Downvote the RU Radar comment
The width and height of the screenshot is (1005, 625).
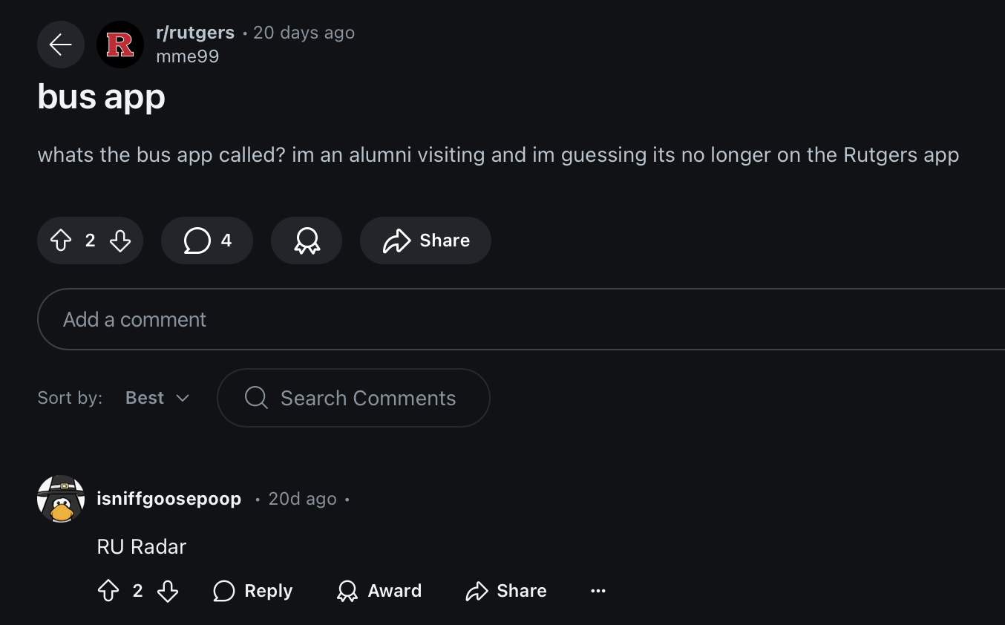[x=168, y=591]
